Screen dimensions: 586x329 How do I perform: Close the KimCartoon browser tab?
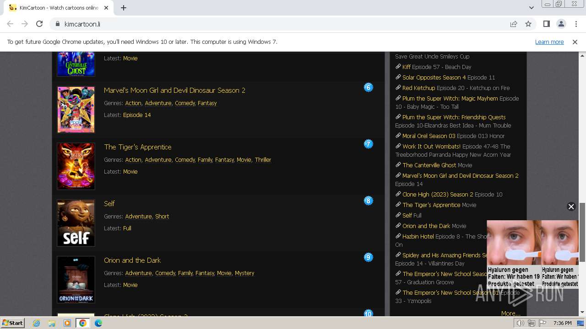(x=106, y=8)
